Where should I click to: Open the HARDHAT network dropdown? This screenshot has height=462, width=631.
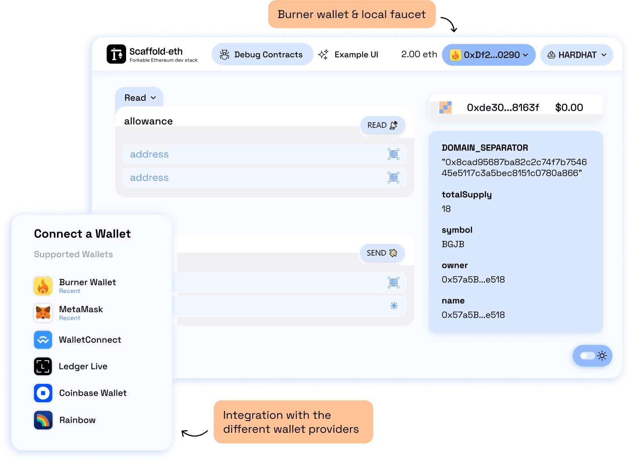[x=577, y=55]
